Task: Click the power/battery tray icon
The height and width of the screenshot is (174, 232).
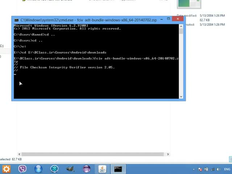Action: (x=206, y=169)
